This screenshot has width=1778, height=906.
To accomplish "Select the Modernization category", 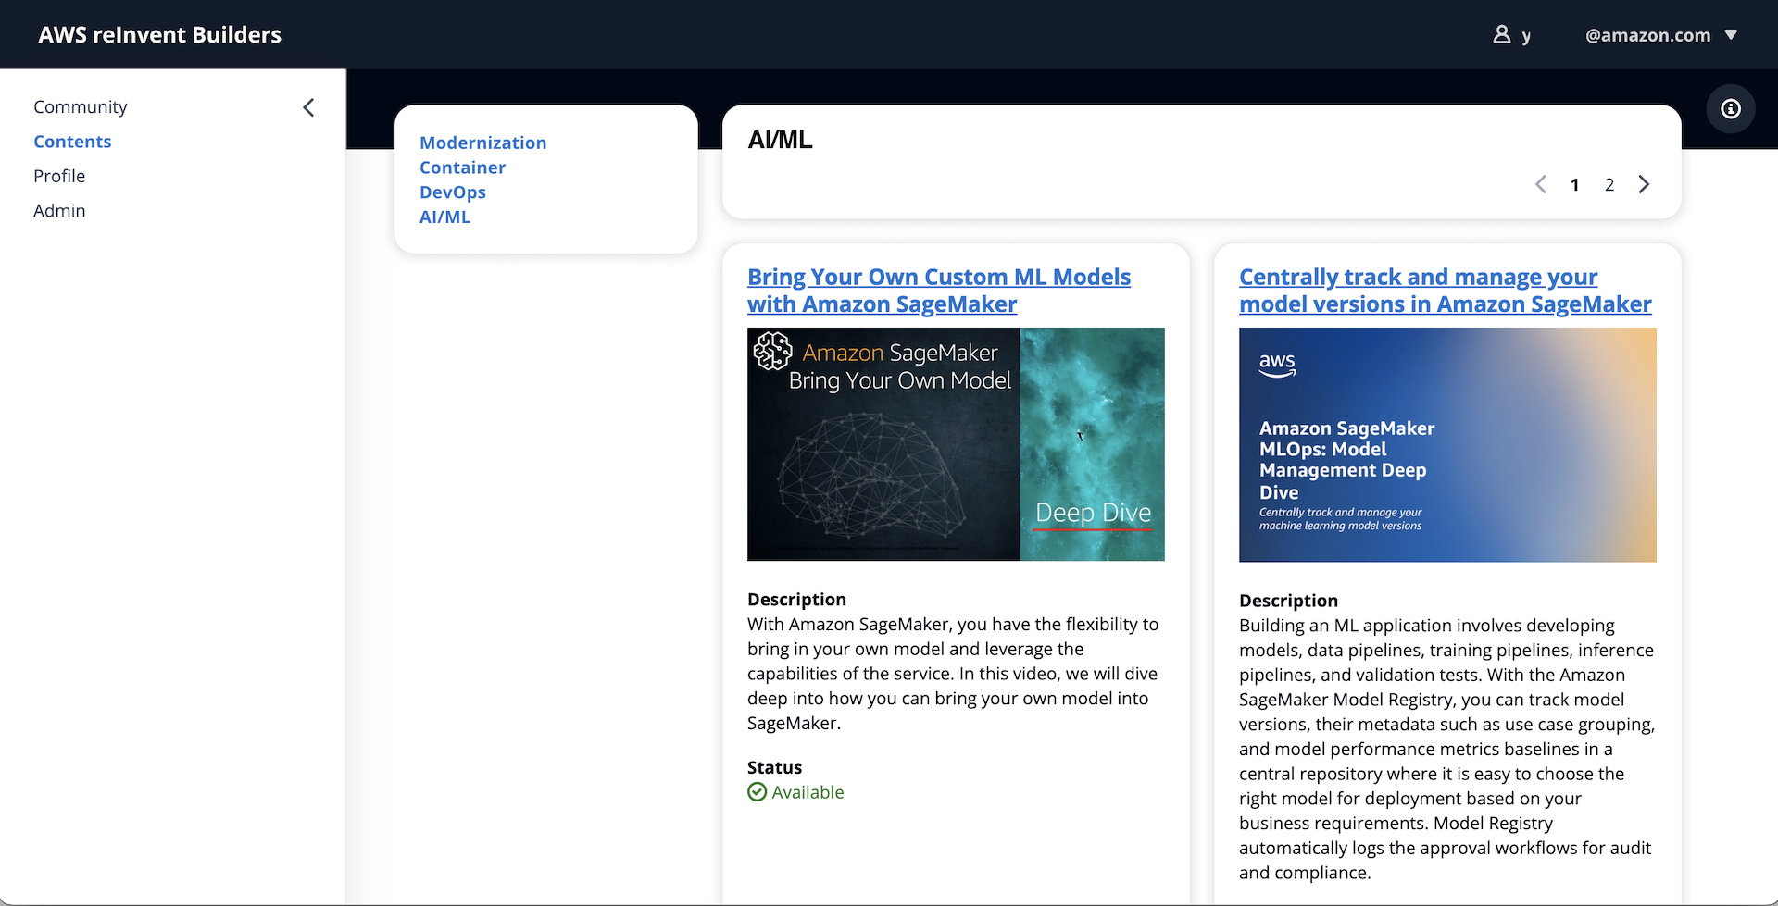I will click(482, 143).
